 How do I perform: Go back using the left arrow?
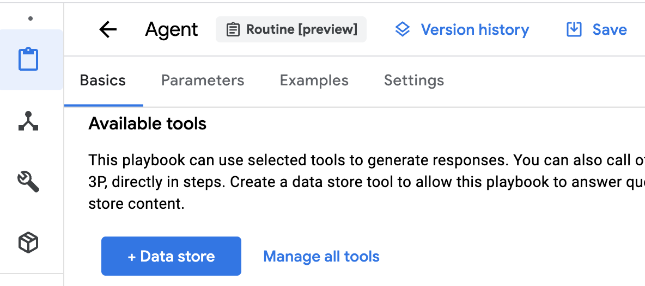pyautogui.click(x=108, y=29)
